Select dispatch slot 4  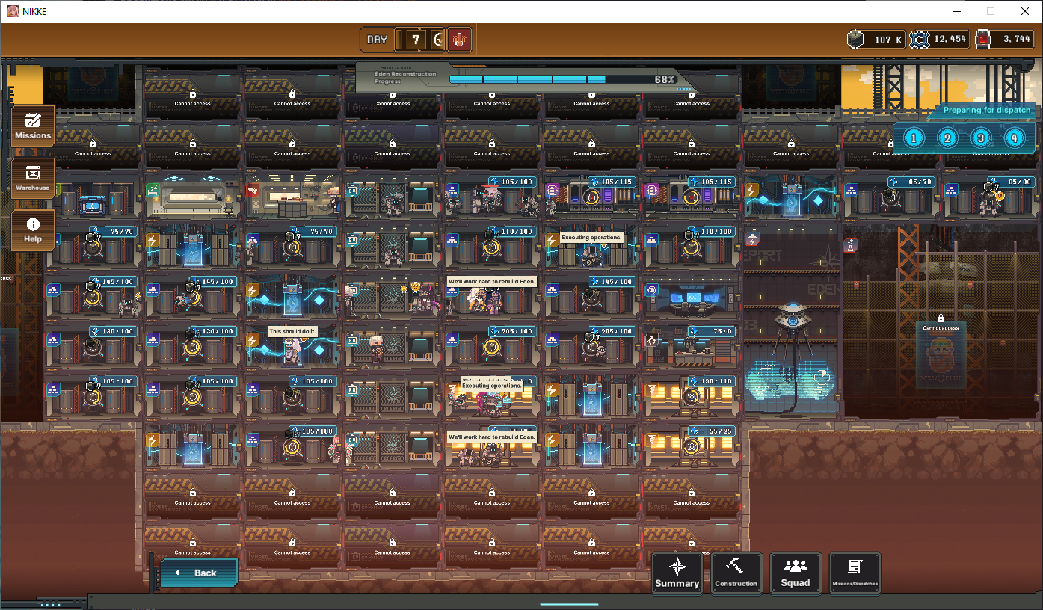(x=1014, y=138)
